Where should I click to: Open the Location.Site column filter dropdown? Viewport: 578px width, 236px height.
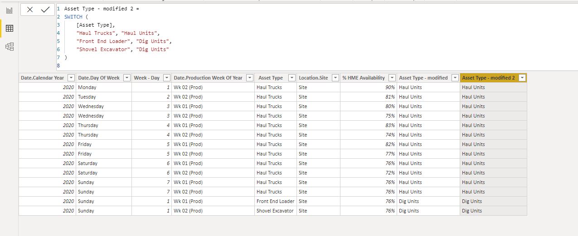335,78
